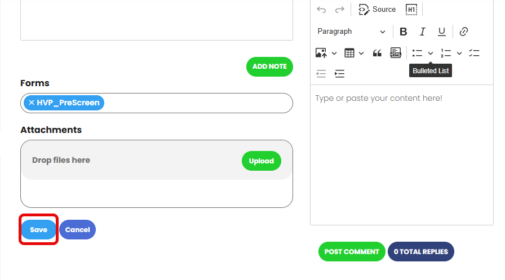
Task: Select the to-do checklist icon
Action: [474, 53]
